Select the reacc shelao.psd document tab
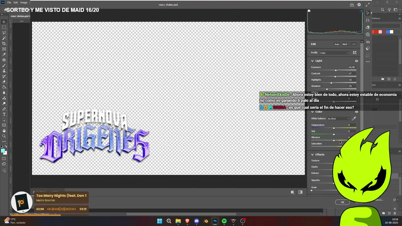The width and height of the screenshot is (402, 226). (20, 16)
